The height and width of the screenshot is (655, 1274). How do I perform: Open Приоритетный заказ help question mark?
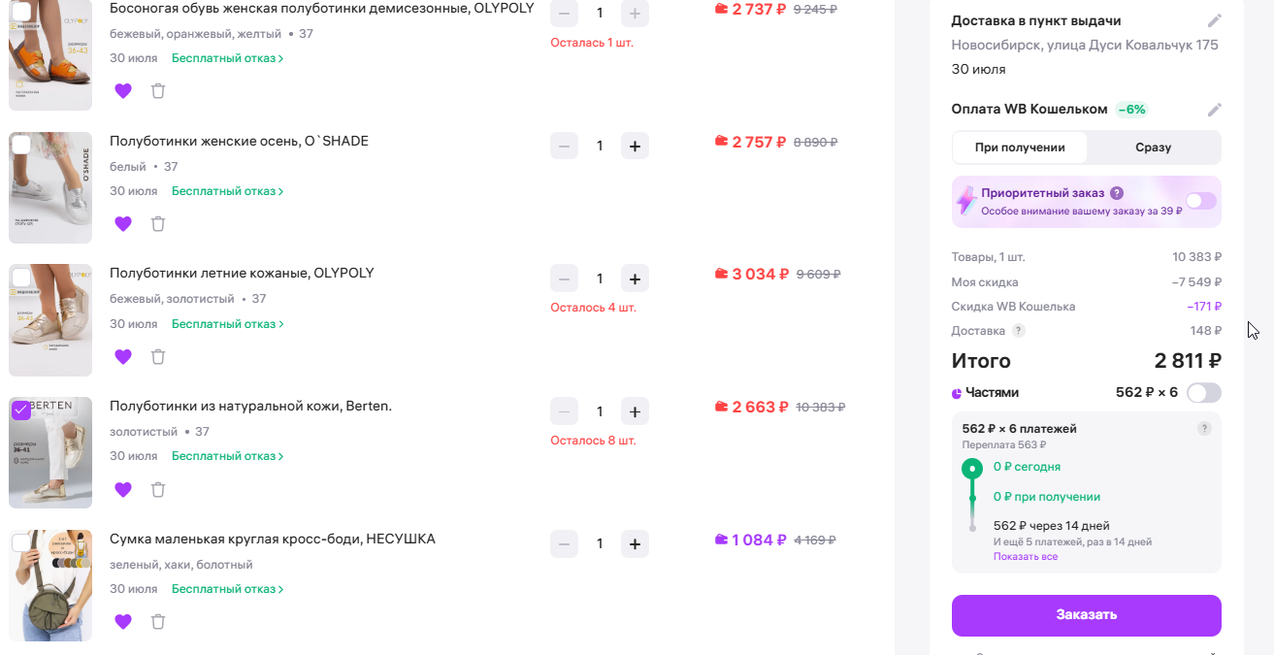click(x=1117, y=193)
